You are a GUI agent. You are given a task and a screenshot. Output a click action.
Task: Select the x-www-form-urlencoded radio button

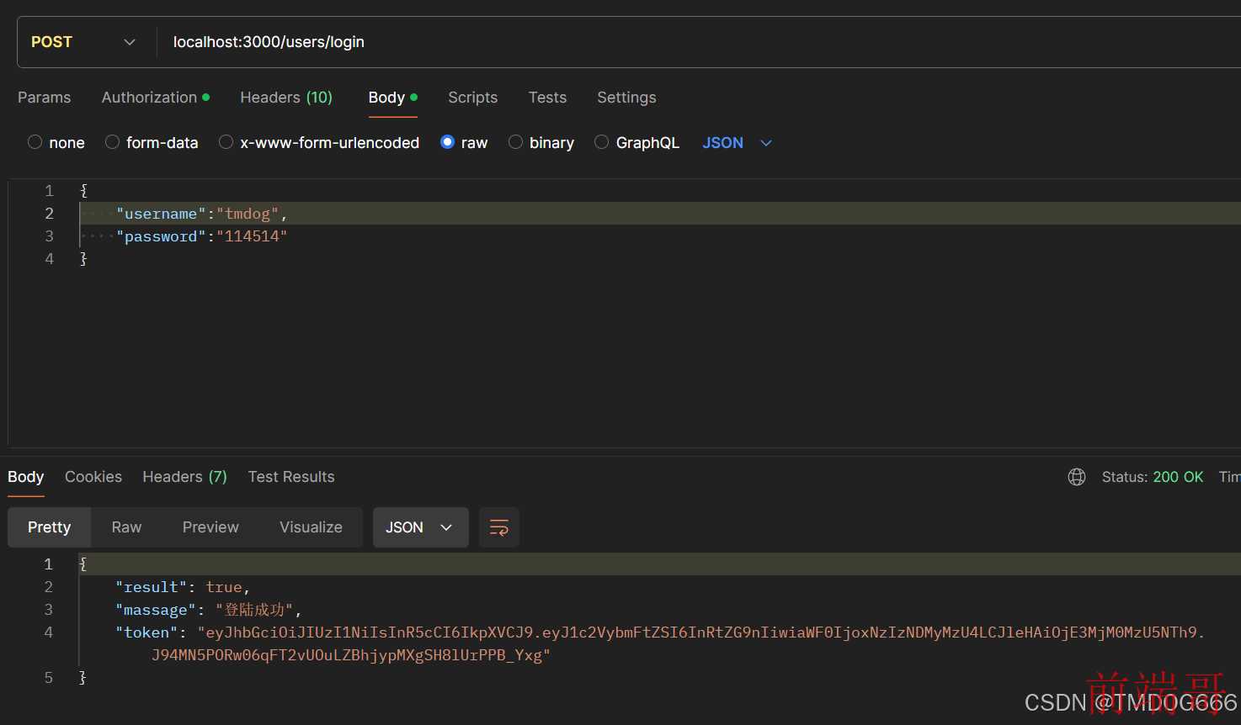coord(226,142)
